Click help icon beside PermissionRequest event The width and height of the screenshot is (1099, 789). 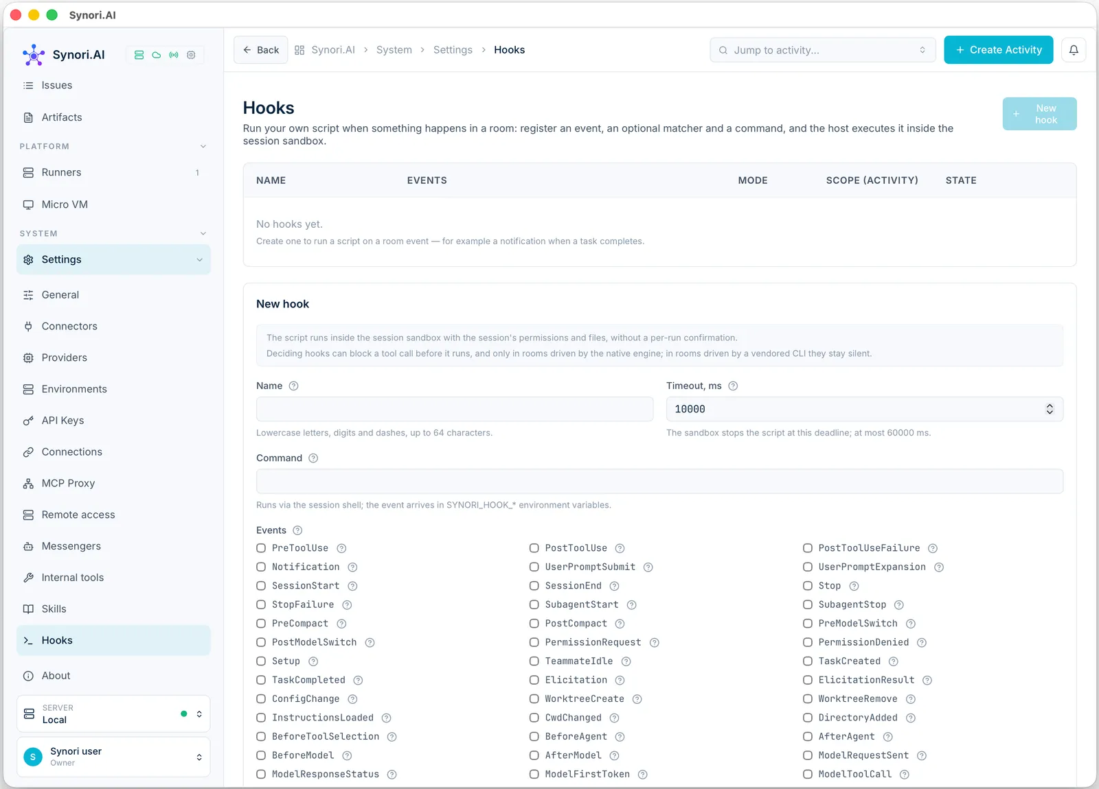tap(654, 643)
